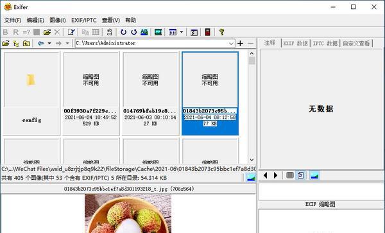Click the open folder icon in main toolbar
This screenshot has width=385, height=233.
pyautogui.click(x=47, y=32)
